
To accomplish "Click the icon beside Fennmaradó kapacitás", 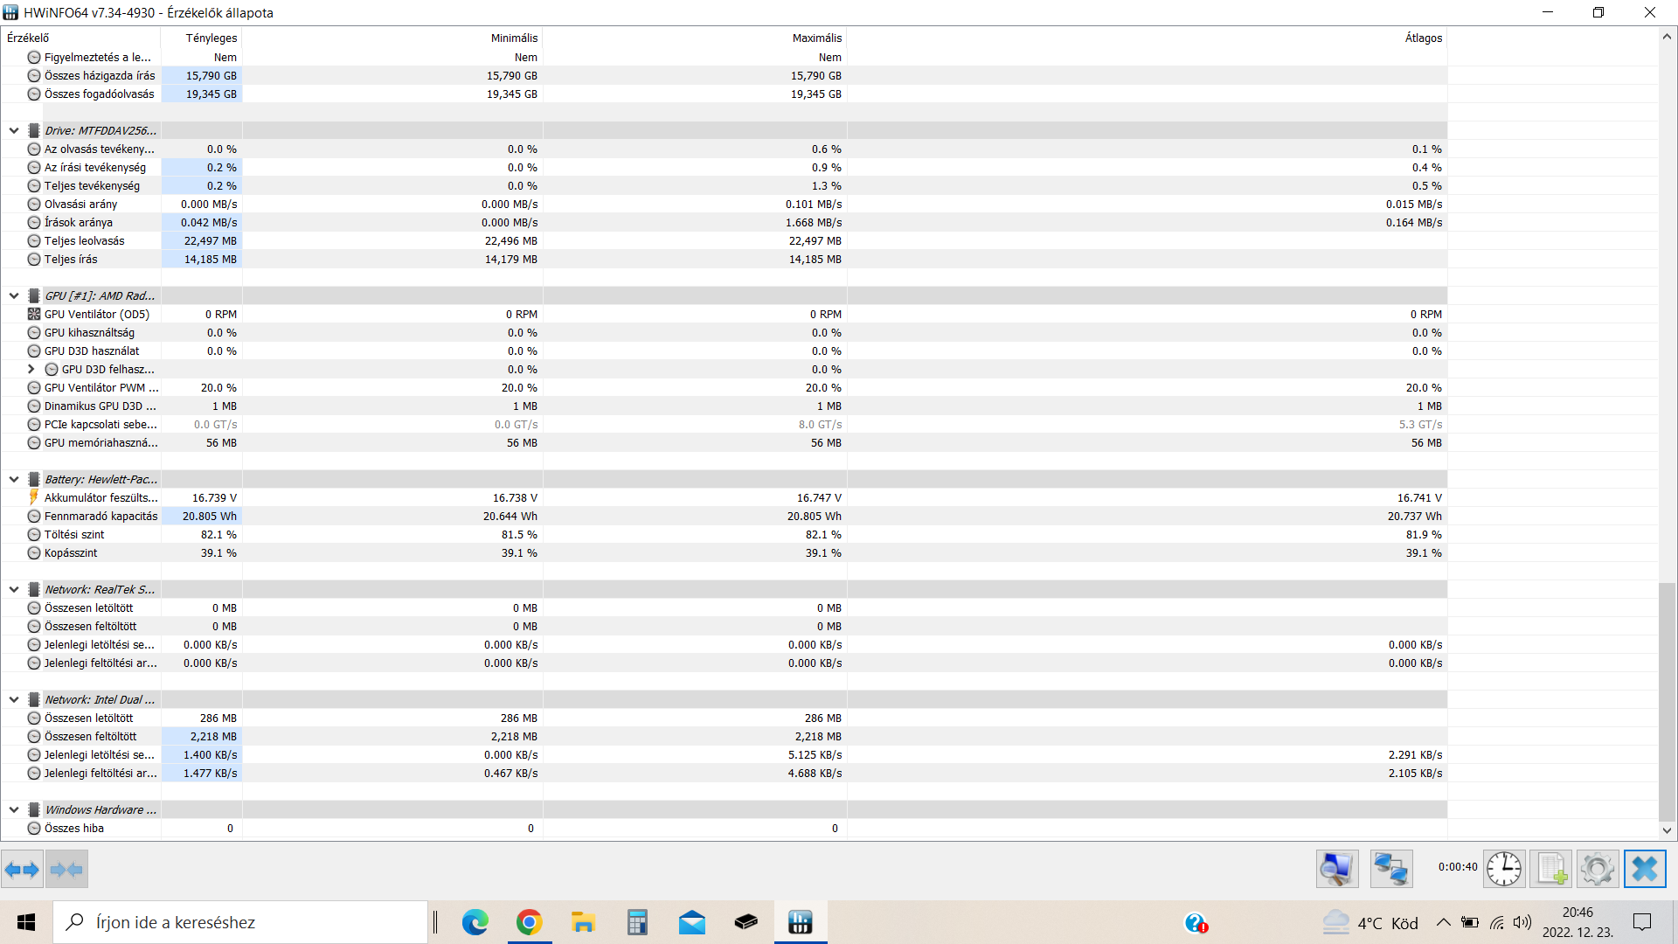I will pos(34,516).
